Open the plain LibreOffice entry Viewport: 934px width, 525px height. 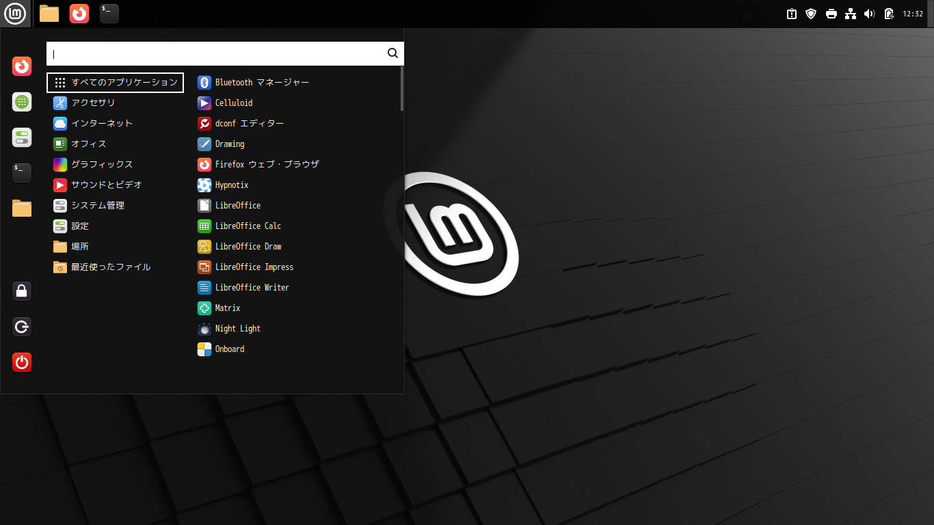[295, 205]
